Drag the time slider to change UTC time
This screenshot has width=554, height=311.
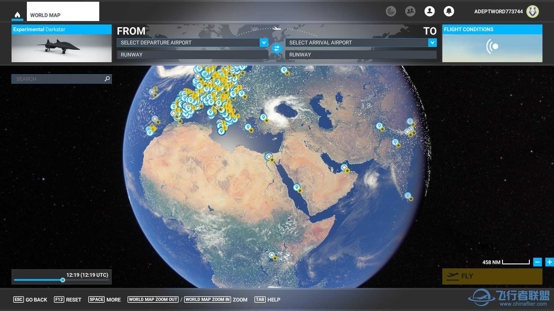point(62,280)
